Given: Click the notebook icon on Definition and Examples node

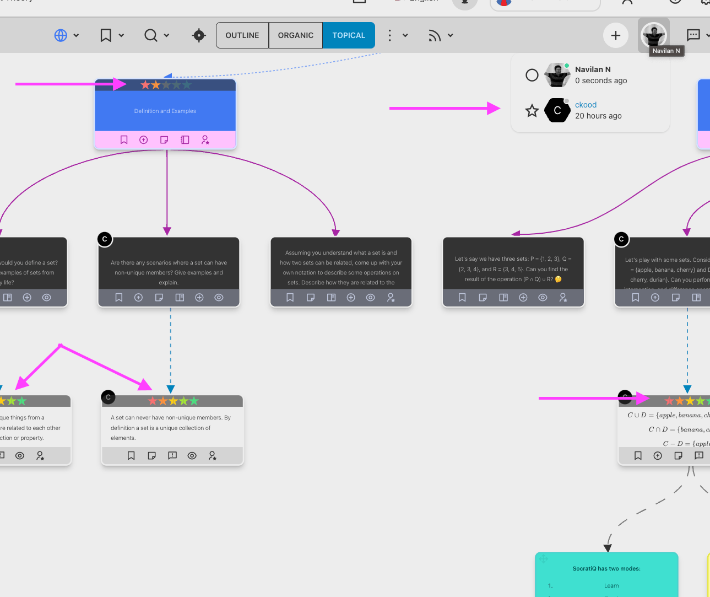Looking at the screenshot, I should 185,140.
